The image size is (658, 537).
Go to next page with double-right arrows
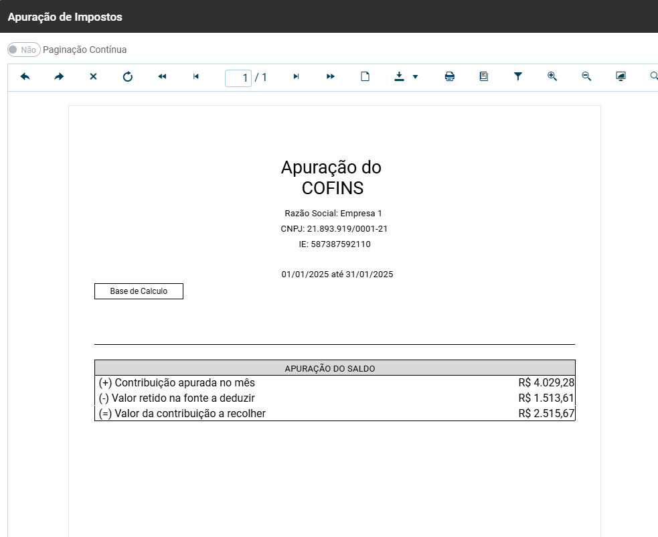click(331, 77)
